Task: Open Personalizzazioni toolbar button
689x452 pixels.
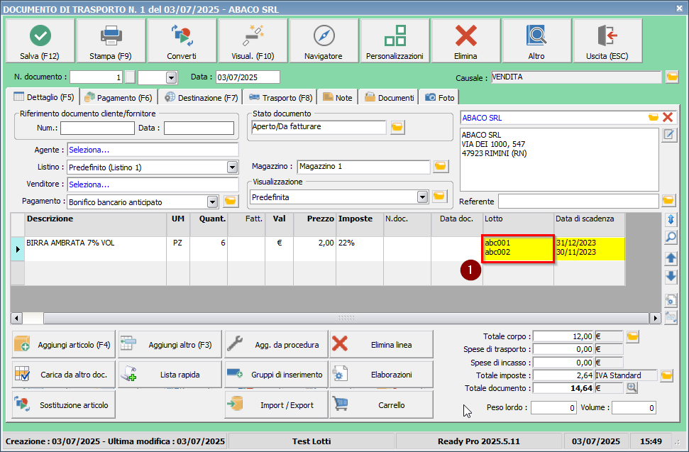Action: pos(395,41)
